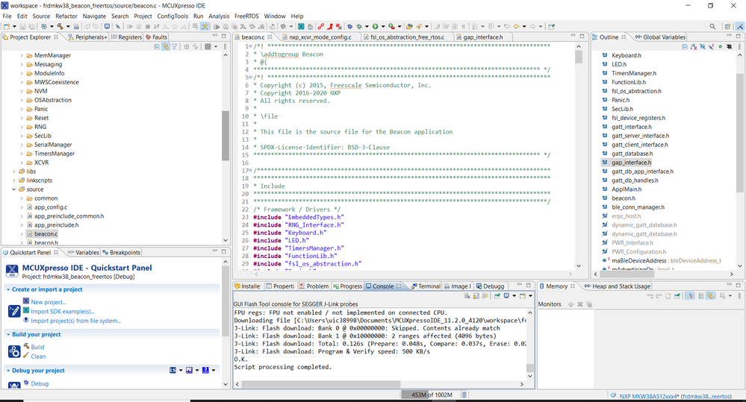Select beacon.c in Project Explorer
The width and height of the screenshot is (746, 402).
coord(46,233)
